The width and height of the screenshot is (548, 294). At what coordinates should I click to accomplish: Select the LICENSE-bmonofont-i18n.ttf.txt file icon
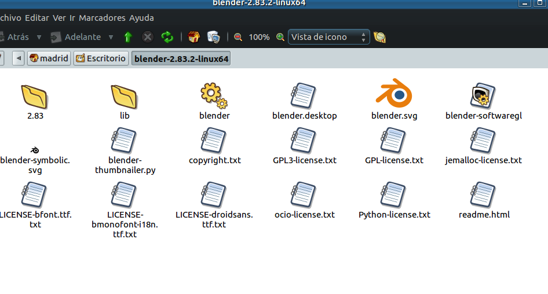click(124, 195)
